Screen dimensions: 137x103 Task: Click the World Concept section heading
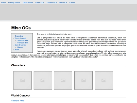tap(21, 95)
